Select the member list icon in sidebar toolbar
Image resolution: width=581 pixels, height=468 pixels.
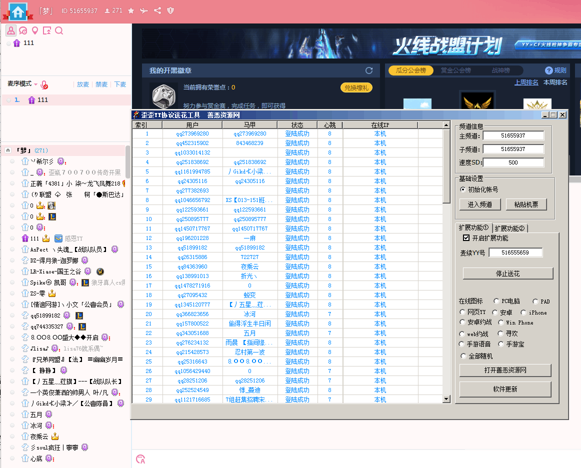point(11,30)
